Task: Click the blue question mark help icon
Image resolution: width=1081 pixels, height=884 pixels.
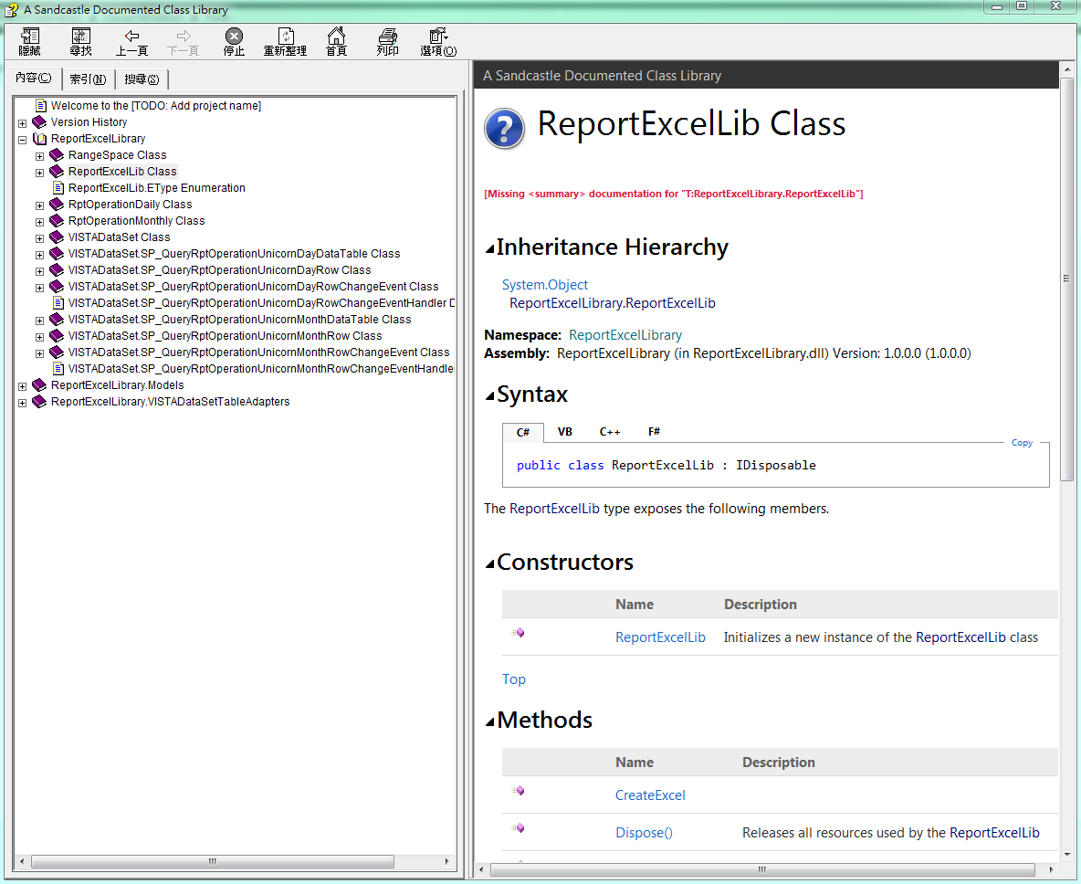Action: 504,128
